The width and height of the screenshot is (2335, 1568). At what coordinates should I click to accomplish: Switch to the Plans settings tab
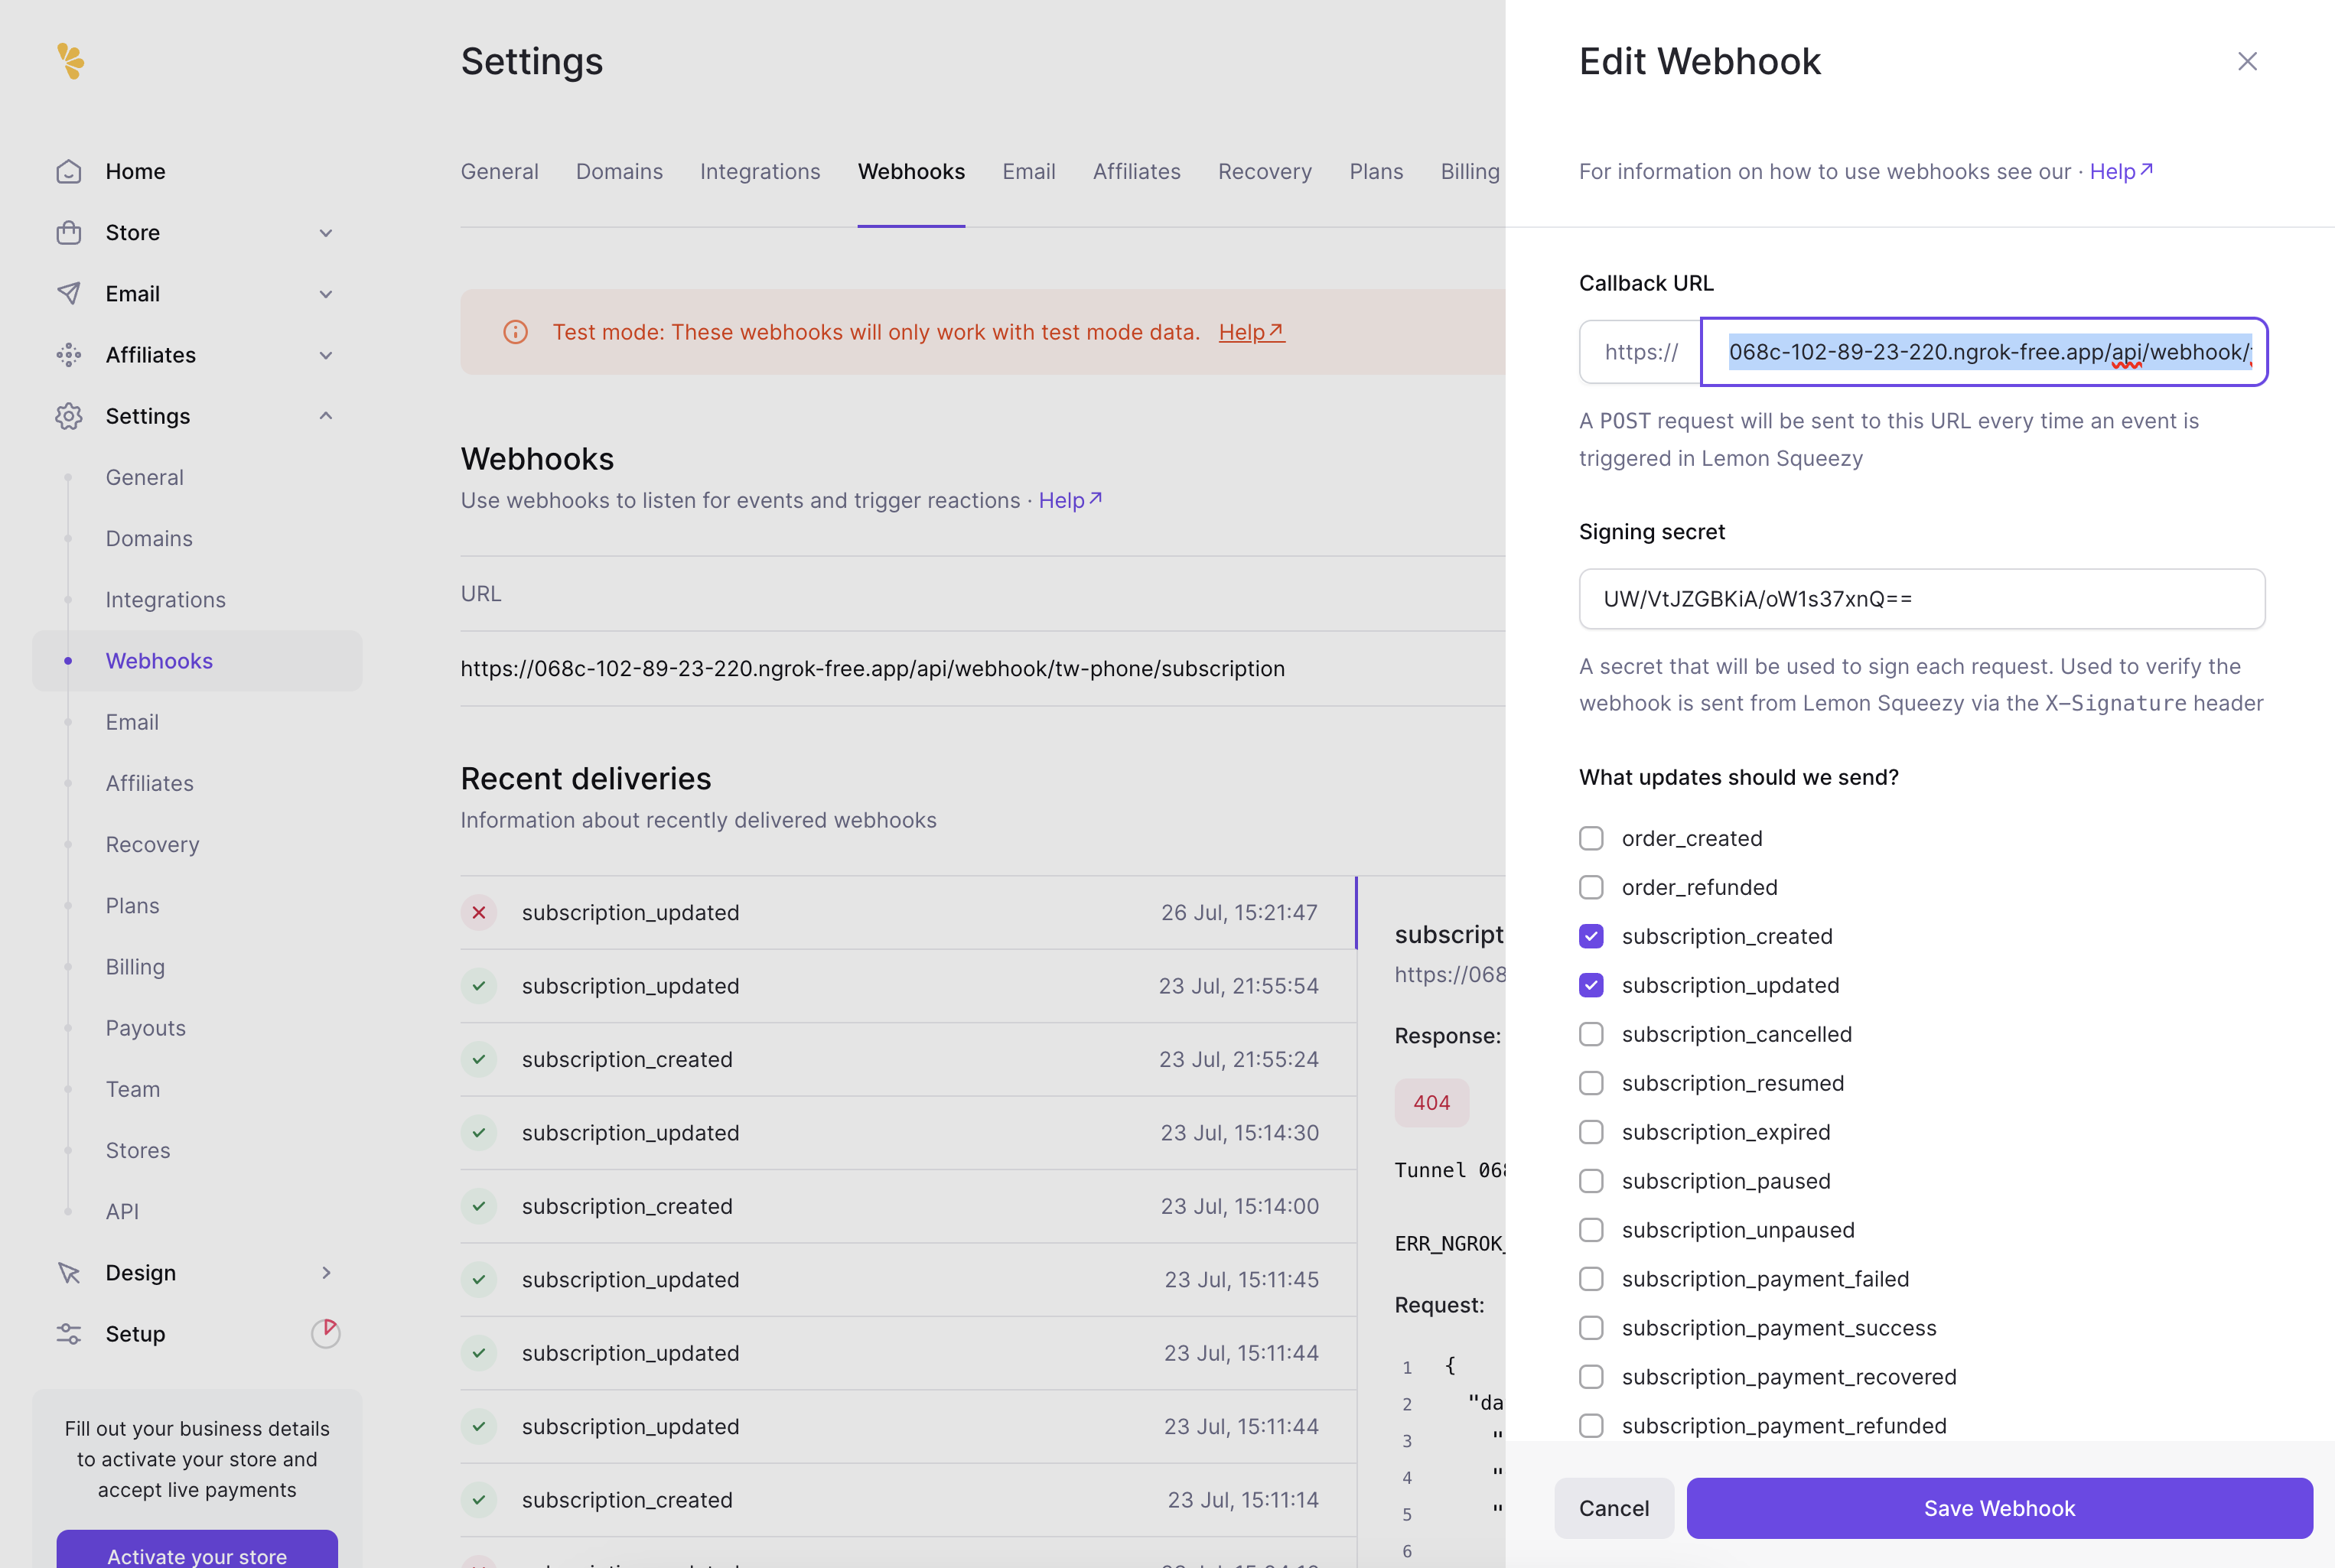1376,171
